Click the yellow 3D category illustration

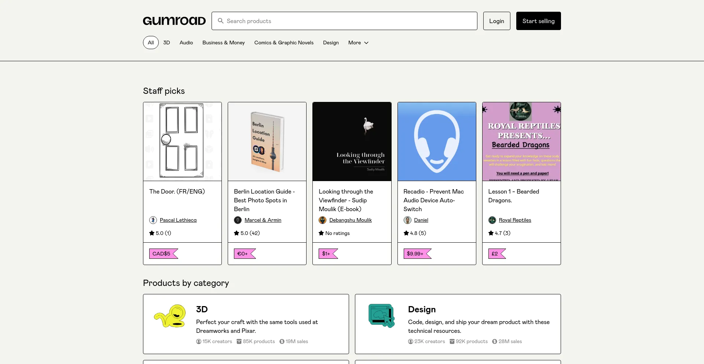pyautogui.click(x=170, y=316)
